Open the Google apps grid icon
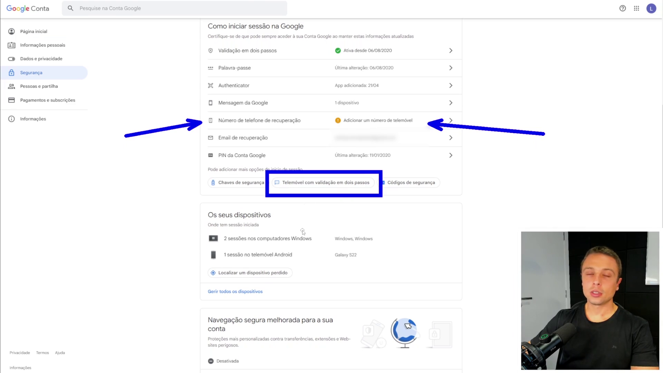The height and width of the screenshot is (373, 663). click(x=636, y=8)
